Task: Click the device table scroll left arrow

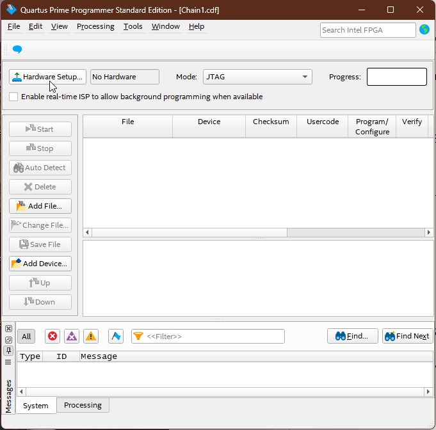Action: pos(87,232)
